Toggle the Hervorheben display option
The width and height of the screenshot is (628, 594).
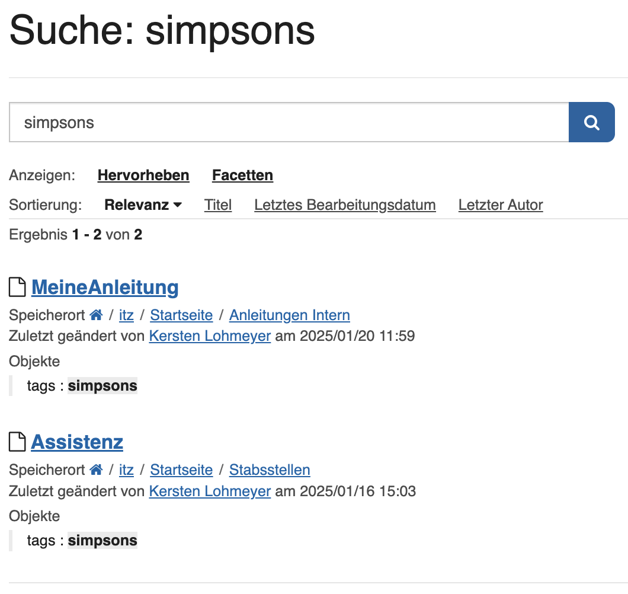[143, 175]
